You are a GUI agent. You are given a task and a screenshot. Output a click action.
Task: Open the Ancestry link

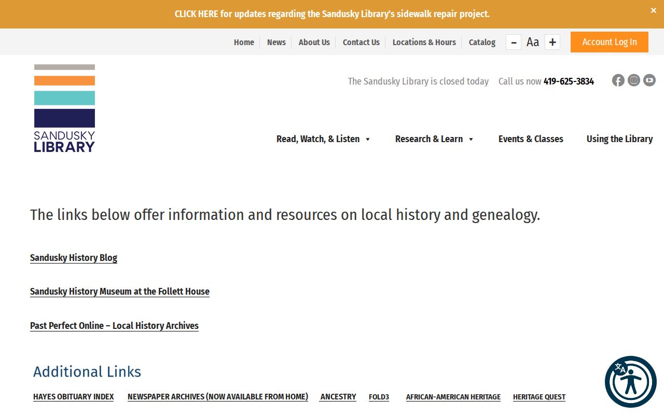338,397
